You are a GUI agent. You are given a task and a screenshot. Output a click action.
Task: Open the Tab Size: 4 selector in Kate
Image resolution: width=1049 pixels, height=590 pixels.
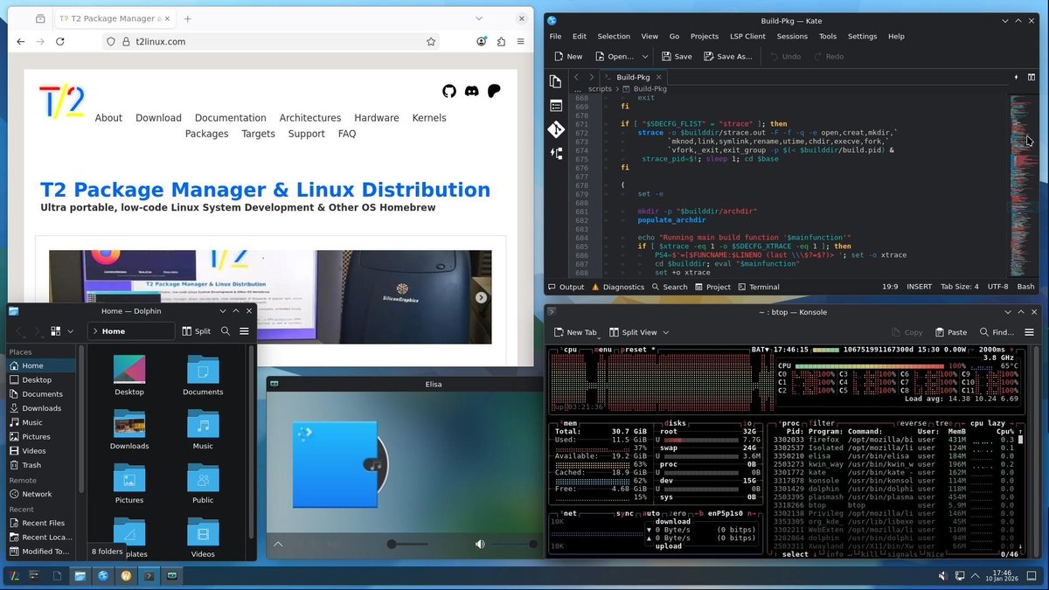click(x=959, y=287)
